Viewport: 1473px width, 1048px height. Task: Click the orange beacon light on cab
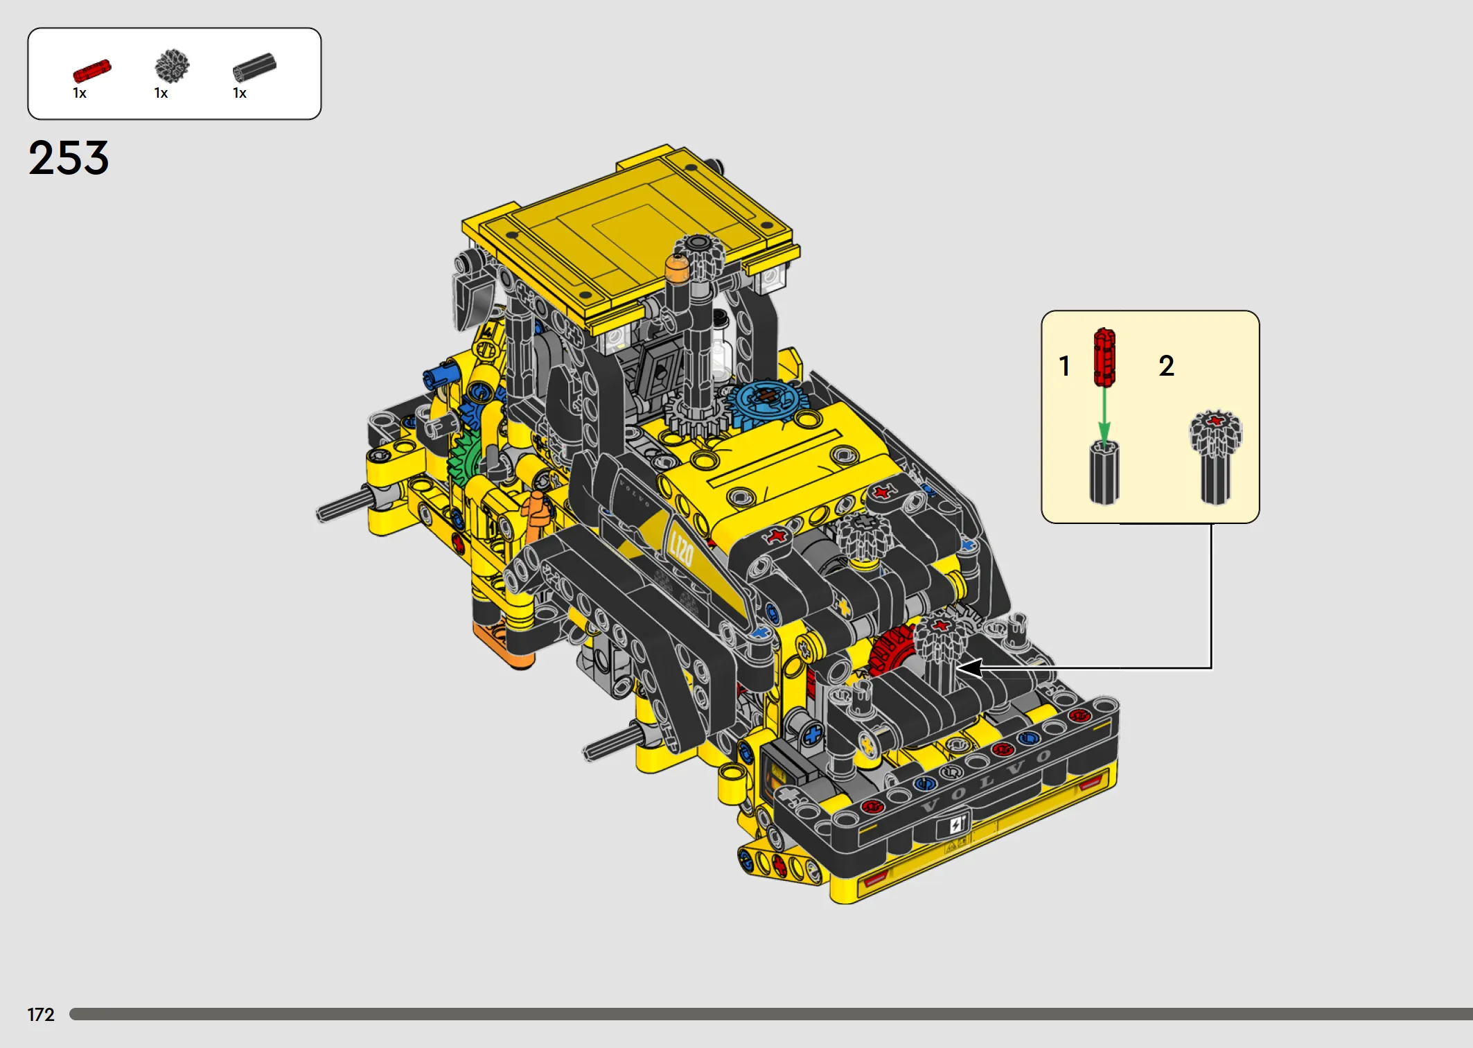(677, 268)
